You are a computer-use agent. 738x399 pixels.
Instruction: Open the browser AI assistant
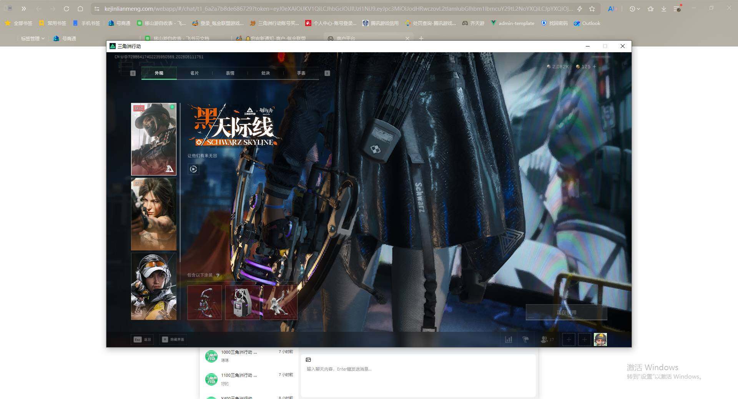point(611,8)
